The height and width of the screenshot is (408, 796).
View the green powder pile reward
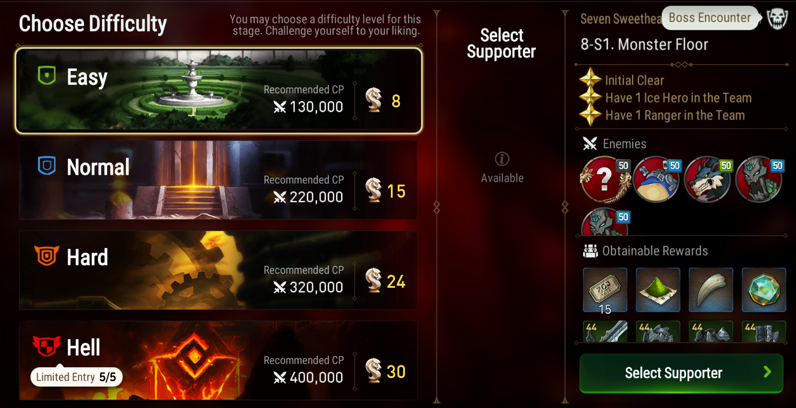tap(658, 290)
